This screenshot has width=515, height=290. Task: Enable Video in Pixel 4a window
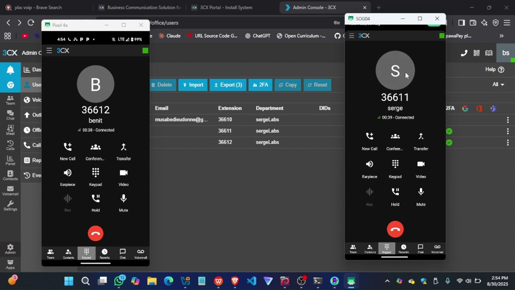click(124, 177)
